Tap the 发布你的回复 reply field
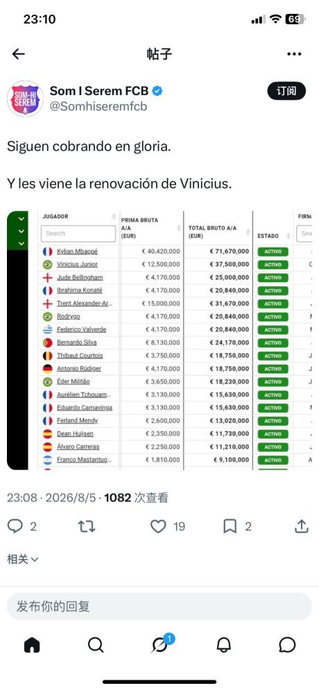 point(159,606)
